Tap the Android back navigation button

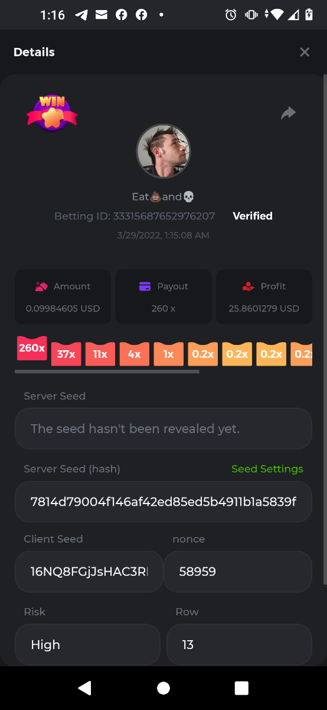[x=85, y=688]
